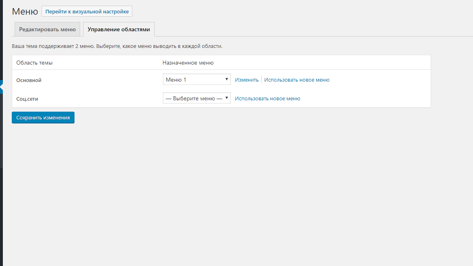Click the Изменить link

[247, 80]
